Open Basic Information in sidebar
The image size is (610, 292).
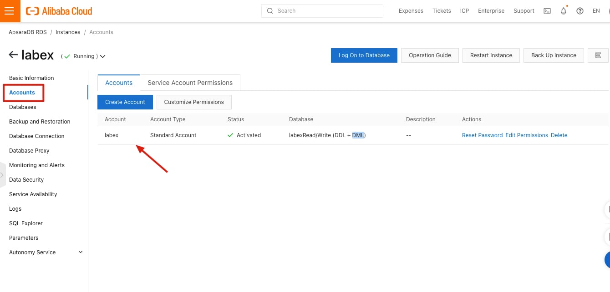pos(31,78)
